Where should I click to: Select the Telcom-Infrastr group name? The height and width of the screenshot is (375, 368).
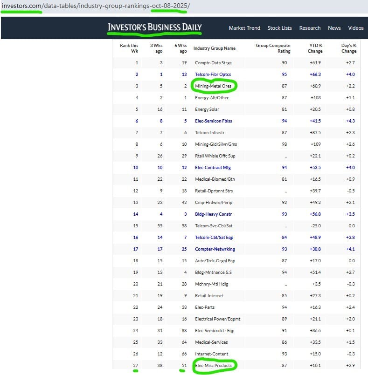210,132
